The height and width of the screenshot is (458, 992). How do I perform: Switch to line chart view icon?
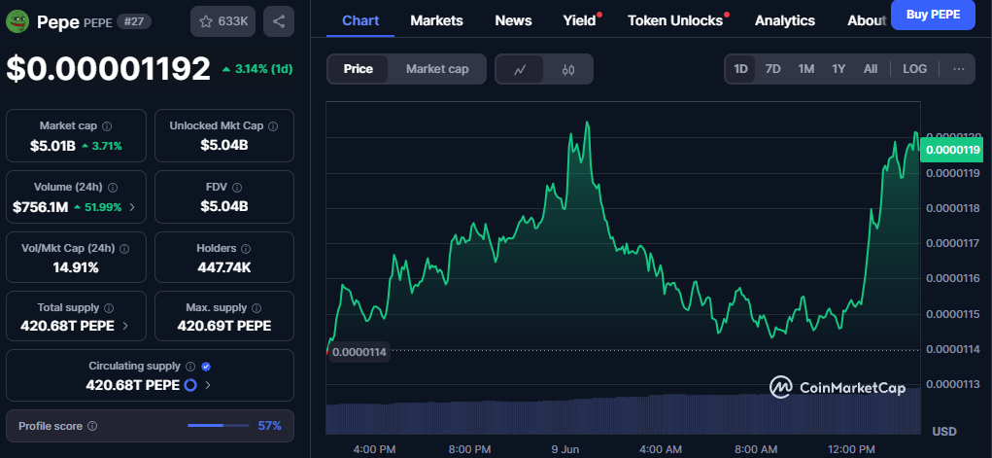tap(520, 69)
